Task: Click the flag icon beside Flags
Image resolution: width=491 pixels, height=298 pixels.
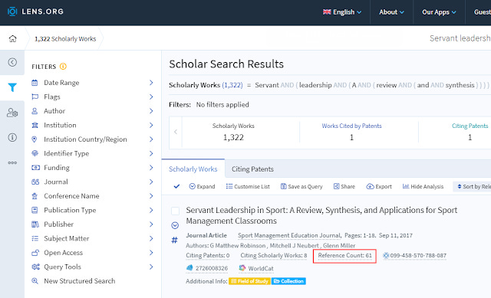Action: (35, 97)
